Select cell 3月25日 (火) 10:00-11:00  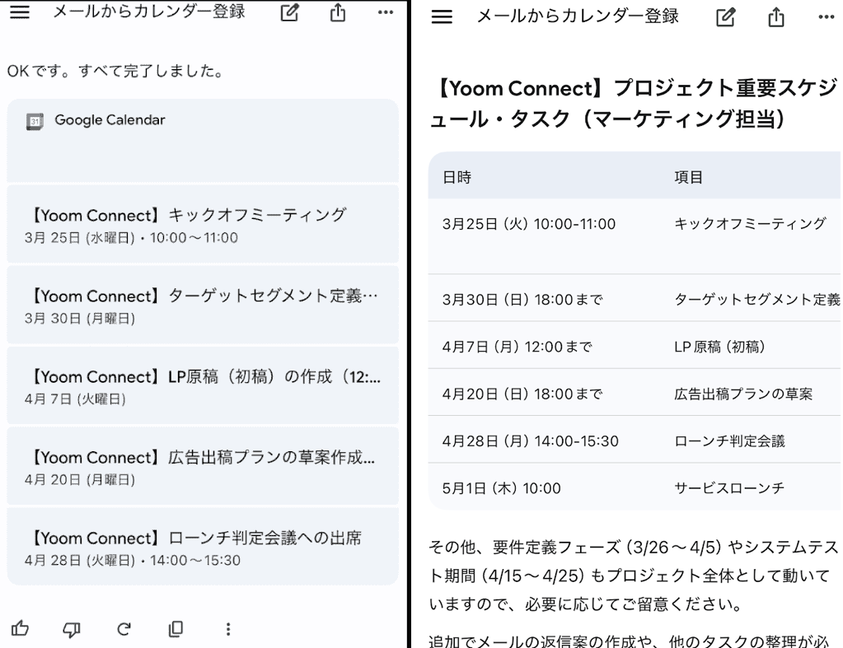coord(529,224)
